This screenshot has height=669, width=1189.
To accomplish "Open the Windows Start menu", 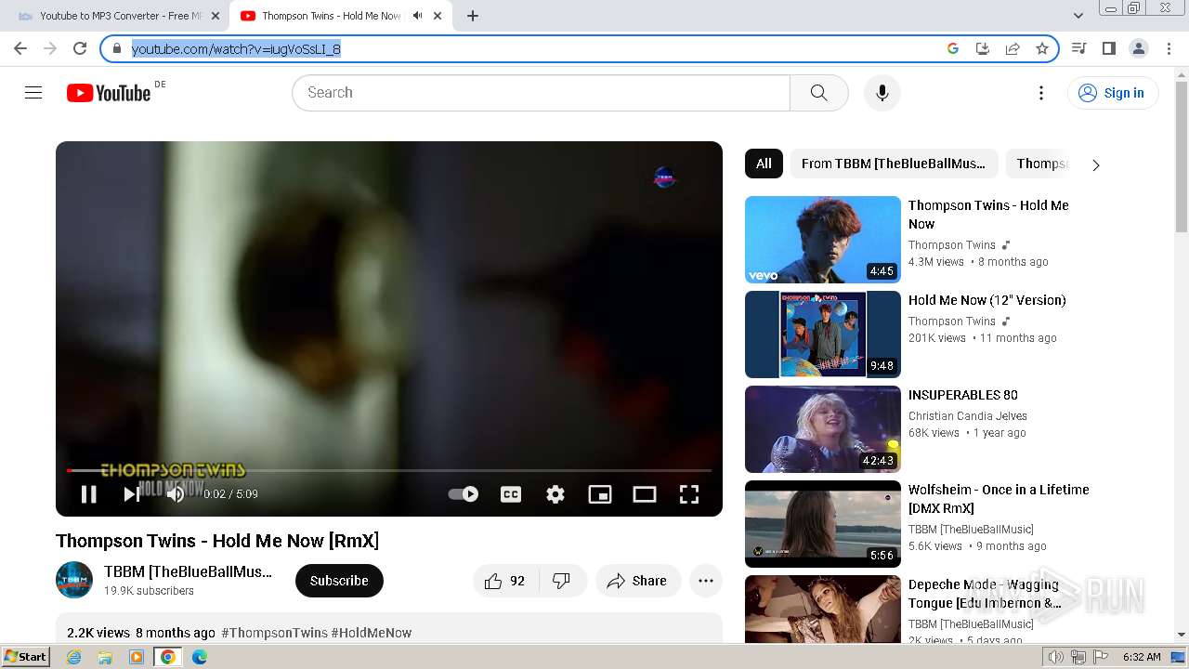I will click(x=25, y=657).
